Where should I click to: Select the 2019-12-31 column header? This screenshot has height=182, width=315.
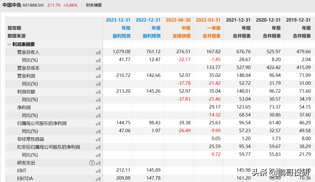pyautogui.click(x=298, y=20)
